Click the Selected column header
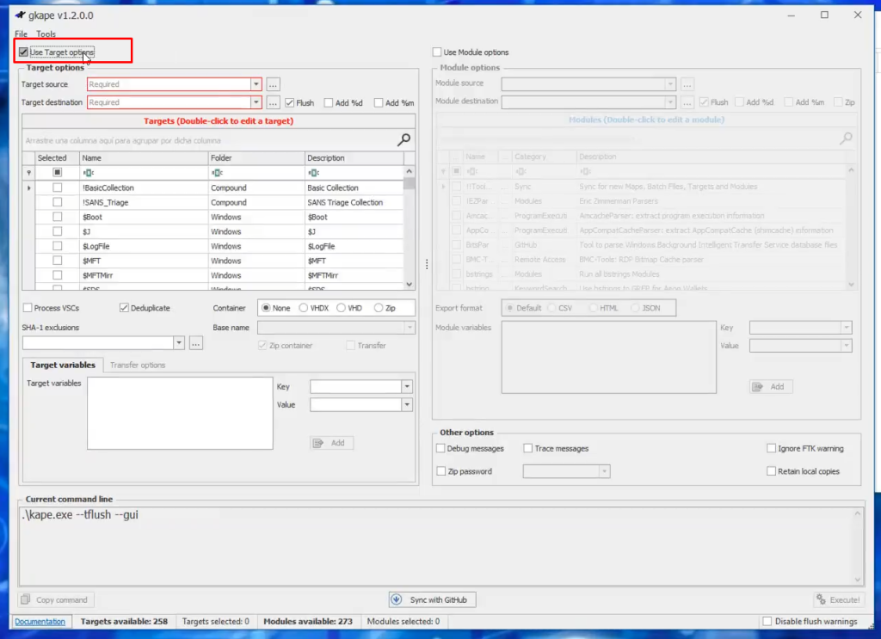The height and width of the screenshot is (639, 881). pyautogui.click(x=57, y=157)
